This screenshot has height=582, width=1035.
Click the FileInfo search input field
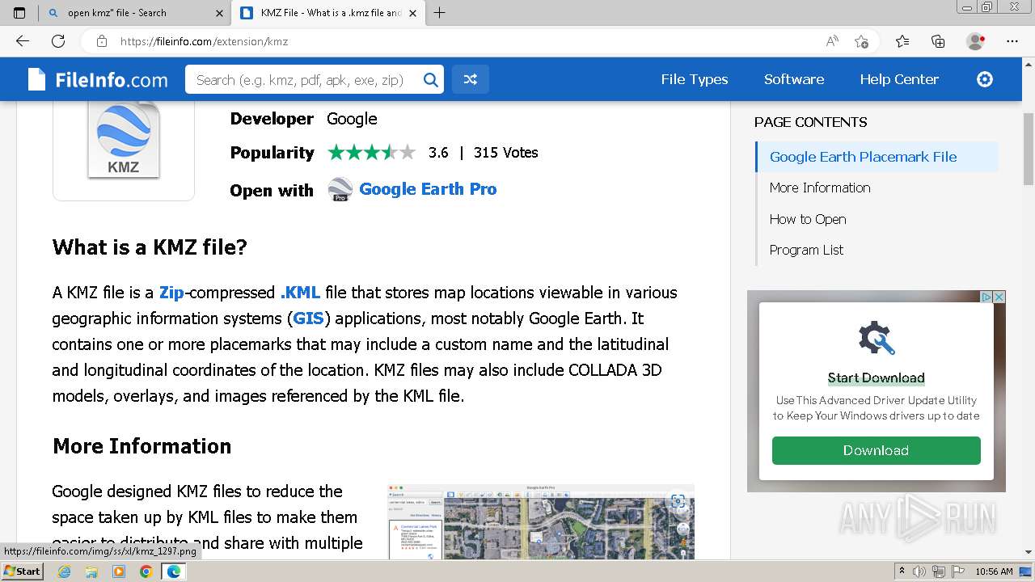click(303, 79)
